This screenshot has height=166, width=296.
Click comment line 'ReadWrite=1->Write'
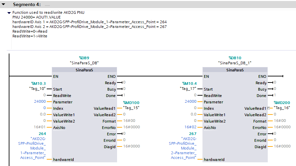30,36
